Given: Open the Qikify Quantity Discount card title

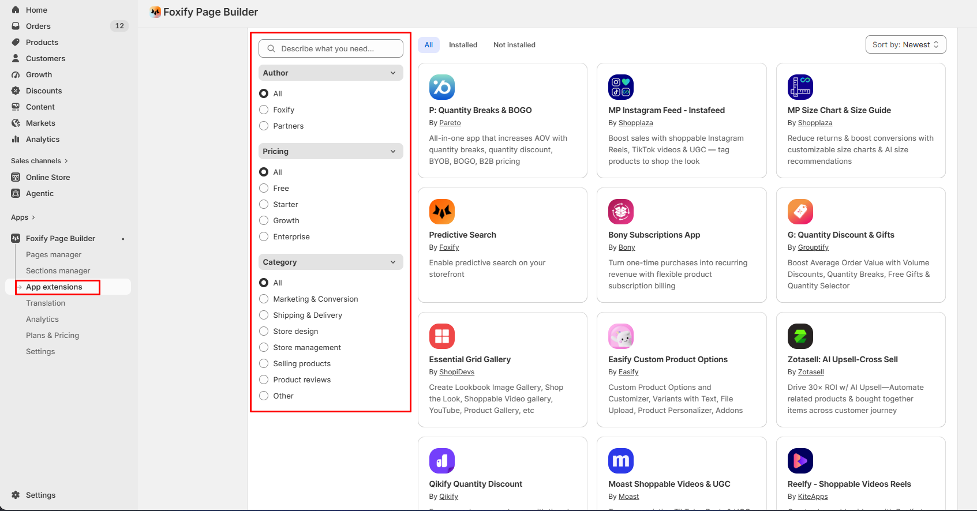Looking at the screenshot, I should tap(476, 484).
